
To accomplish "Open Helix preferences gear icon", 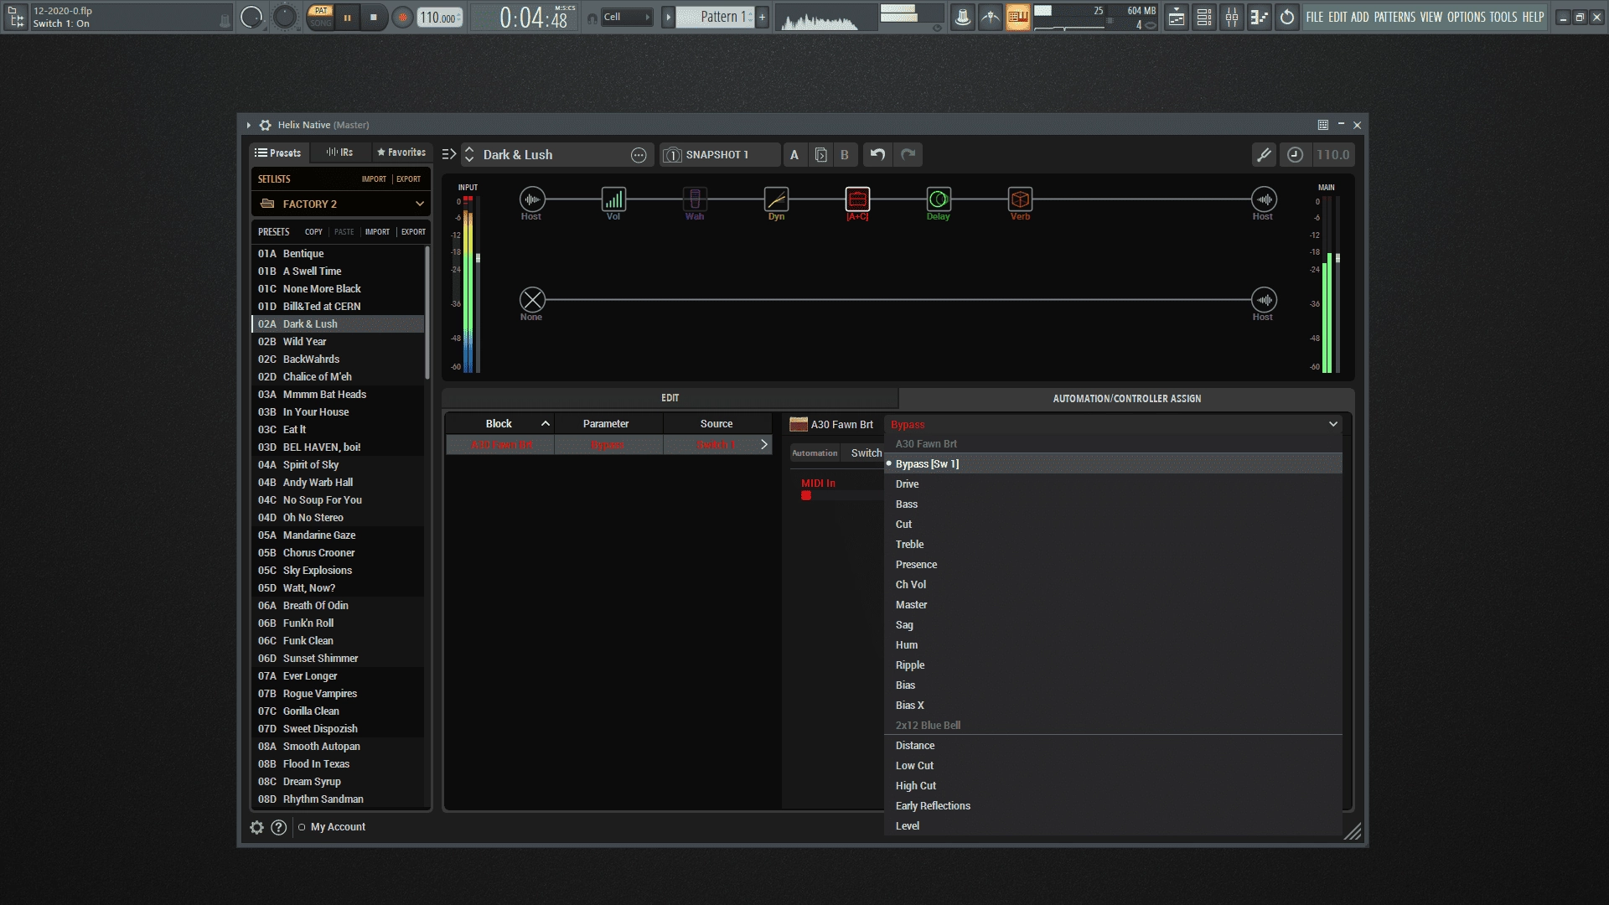I will [257, 827].
